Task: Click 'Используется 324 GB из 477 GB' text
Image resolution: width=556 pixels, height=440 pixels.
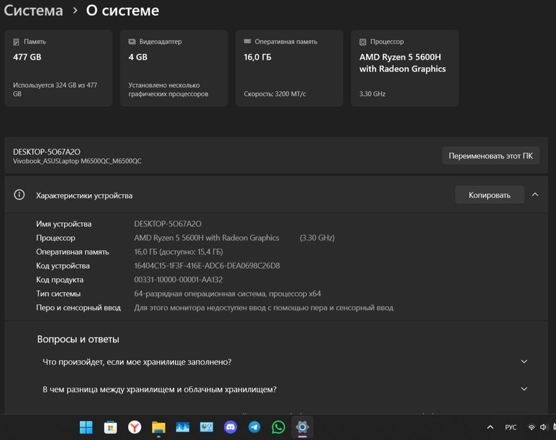Action: [x=55, y=89]
